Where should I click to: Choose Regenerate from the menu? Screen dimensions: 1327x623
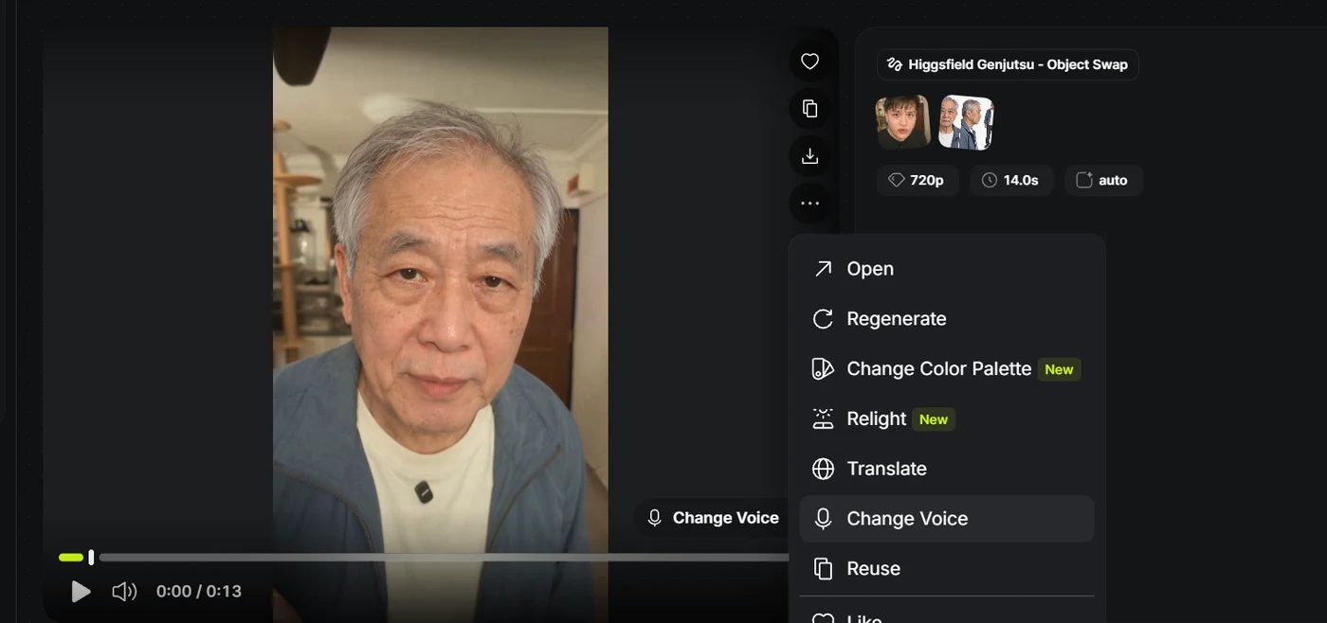point(947,319)
